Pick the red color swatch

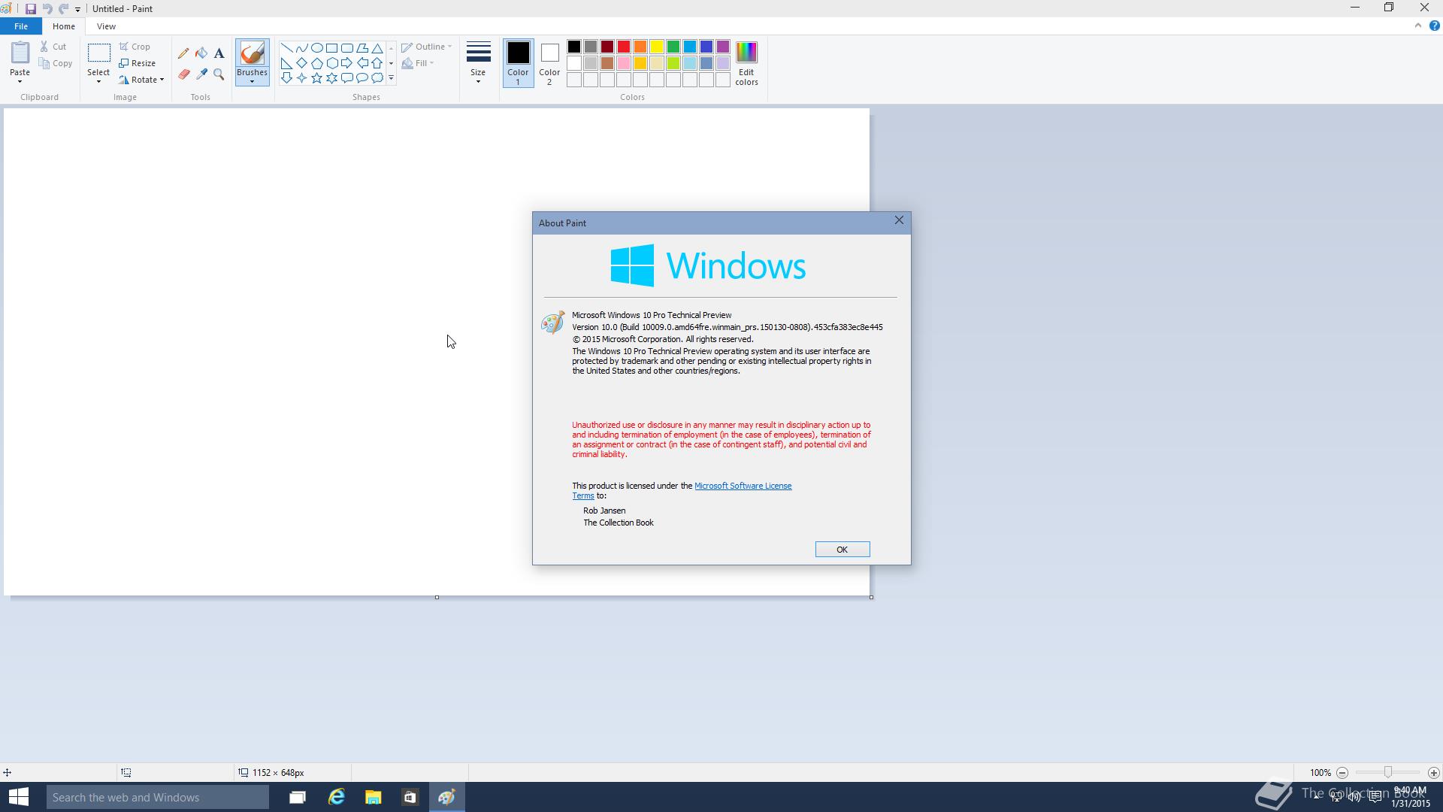(x=624, y=47)
